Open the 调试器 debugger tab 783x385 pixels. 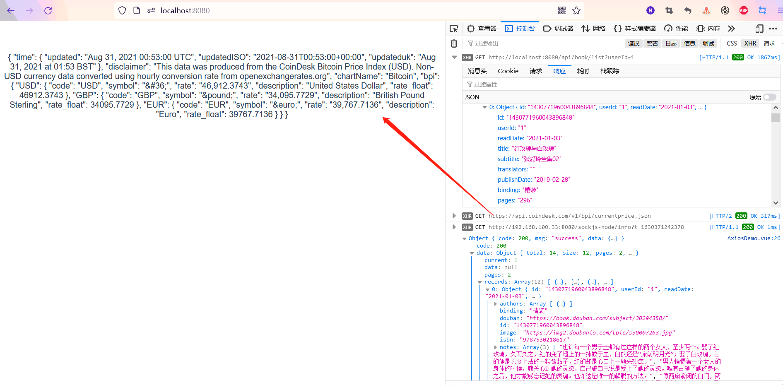point(558,29)
